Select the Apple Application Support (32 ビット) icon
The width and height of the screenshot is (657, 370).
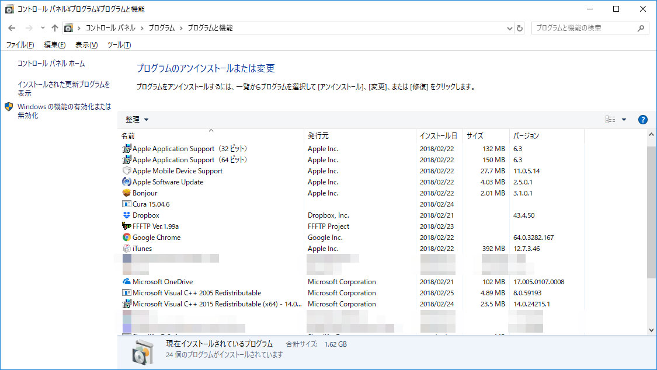[127, 149]
